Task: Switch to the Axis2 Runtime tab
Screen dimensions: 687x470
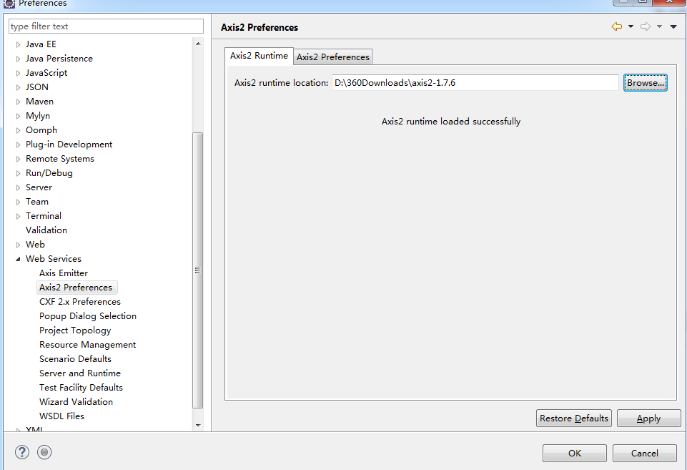Action: [259, 56]
